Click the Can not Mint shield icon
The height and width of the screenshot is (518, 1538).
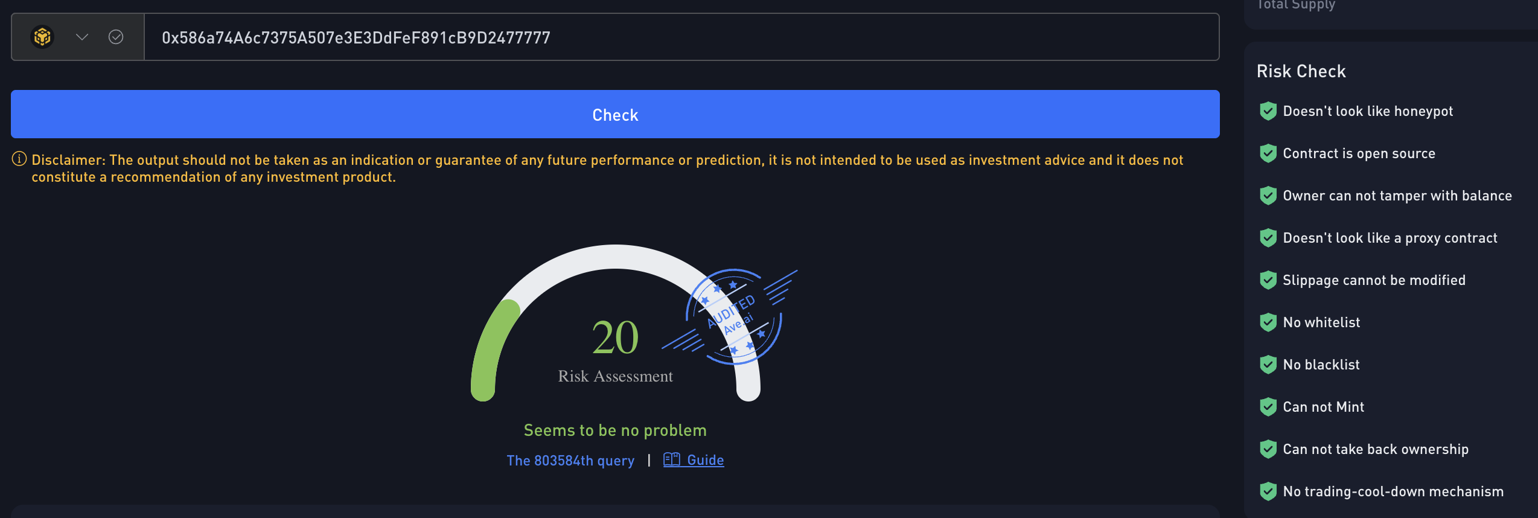coord(1268,407)
